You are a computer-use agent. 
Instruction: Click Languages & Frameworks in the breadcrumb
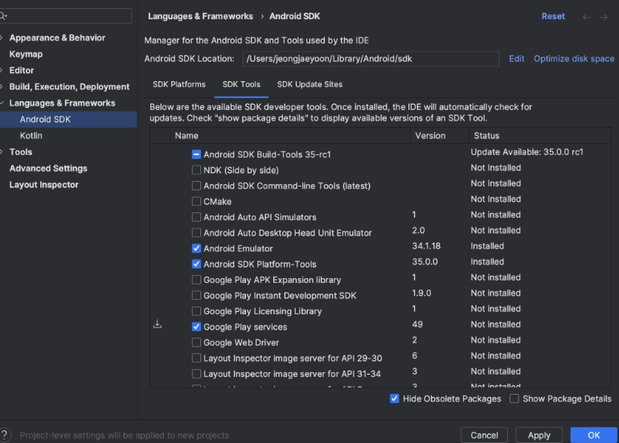pyautogui.click(x=200, y=16)
